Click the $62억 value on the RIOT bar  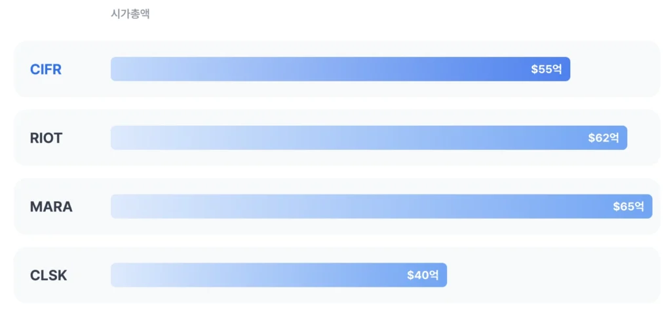click(x=604, y=138)
